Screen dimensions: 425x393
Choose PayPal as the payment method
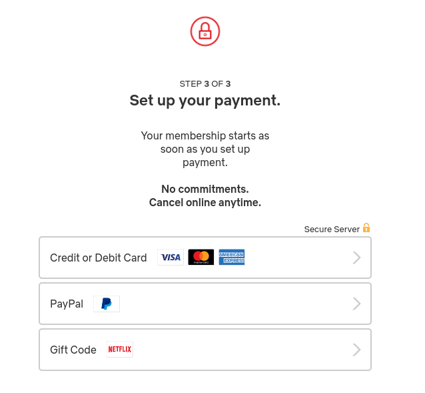[205, 304]
